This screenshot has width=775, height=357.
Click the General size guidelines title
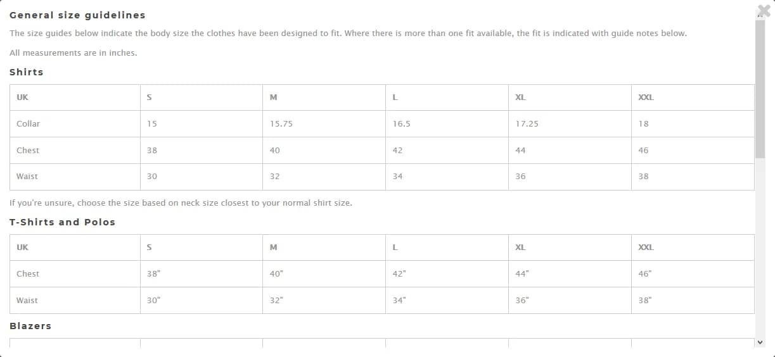pos(77,15)
